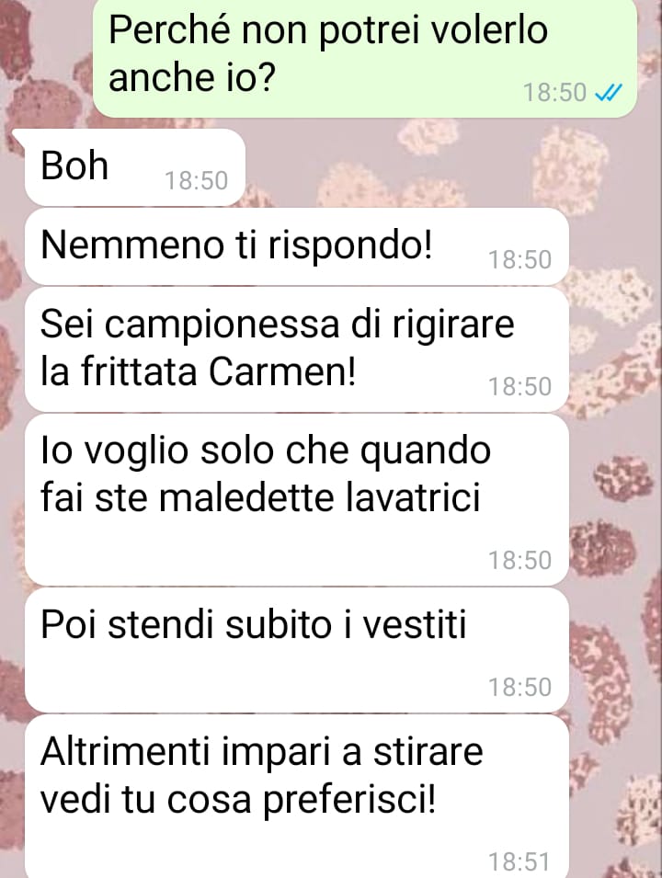Select the sent message 'Perché non potrei volerlo anche io?'

coord(365,58)
